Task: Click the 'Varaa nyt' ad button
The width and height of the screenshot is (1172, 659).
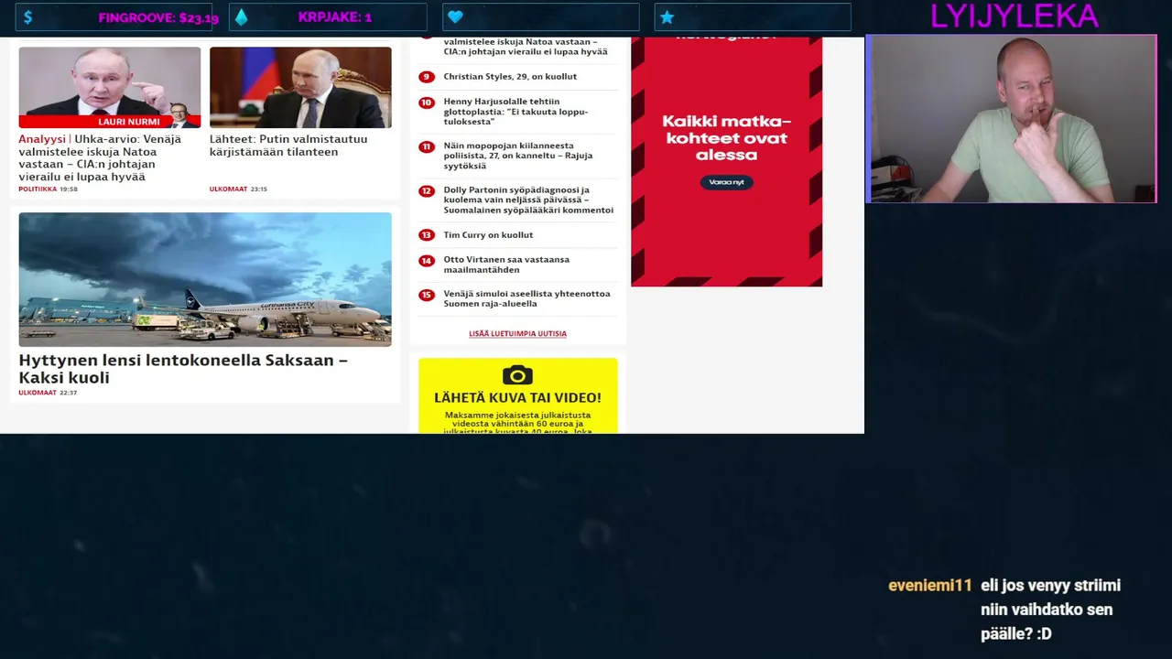Action: click(x=726, y=182)
